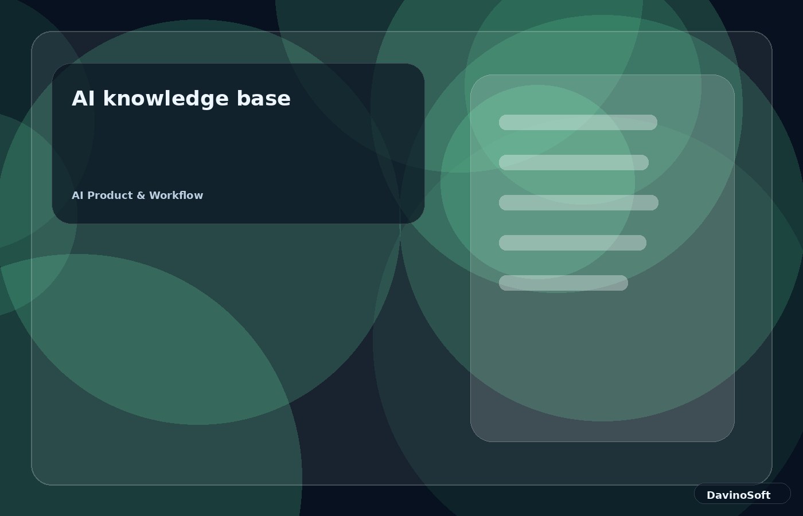Click the "AI knowledge base" heading
This screenshot has height=516, width=803.
tap(181, 99)
